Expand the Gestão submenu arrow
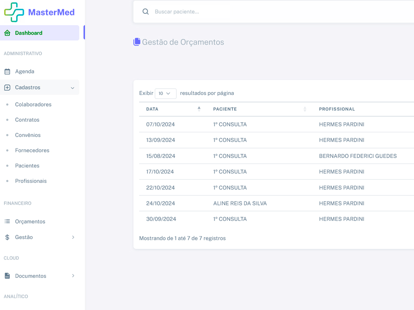The width and height of the screenshot is (414, 310). (73, 237)
